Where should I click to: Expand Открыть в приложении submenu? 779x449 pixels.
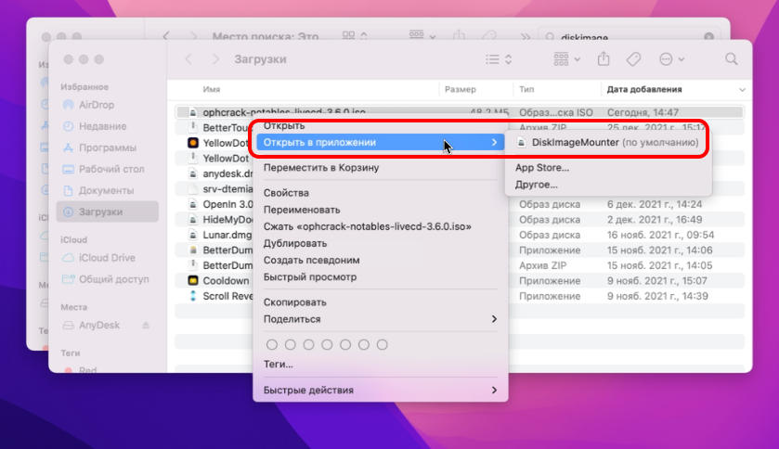pyautogui.click(x=380, y=142)
